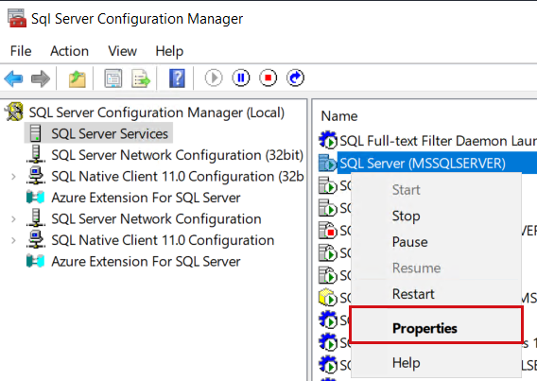Click the Export List toolbar icon
Screen dimensions: 537x381
tap(141, 78)
